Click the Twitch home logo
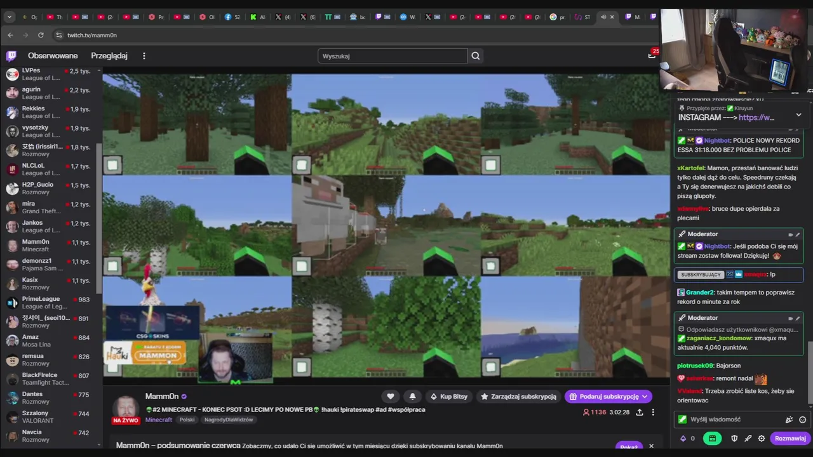 pos(11,56)
